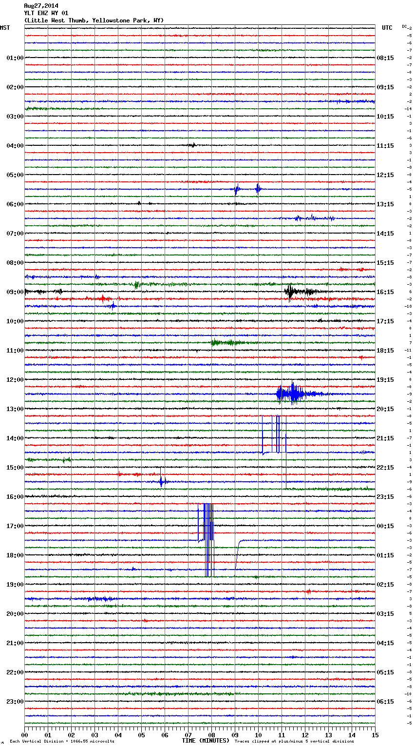The height and width of the screenshot is (748, 414).
Task: Select the 05:00 MST row label
Action: 15,175
